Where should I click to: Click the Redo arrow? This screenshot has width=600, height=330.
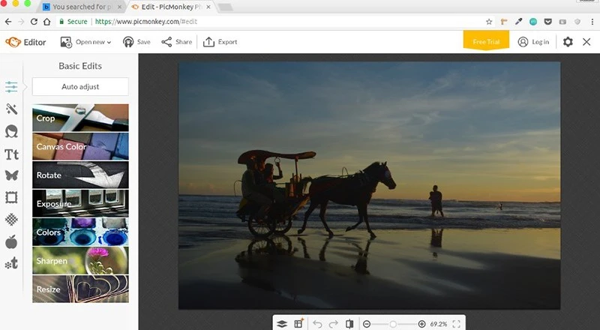coord(333,323)
